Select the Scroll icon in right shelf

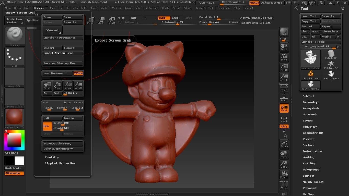click(284, 47)
